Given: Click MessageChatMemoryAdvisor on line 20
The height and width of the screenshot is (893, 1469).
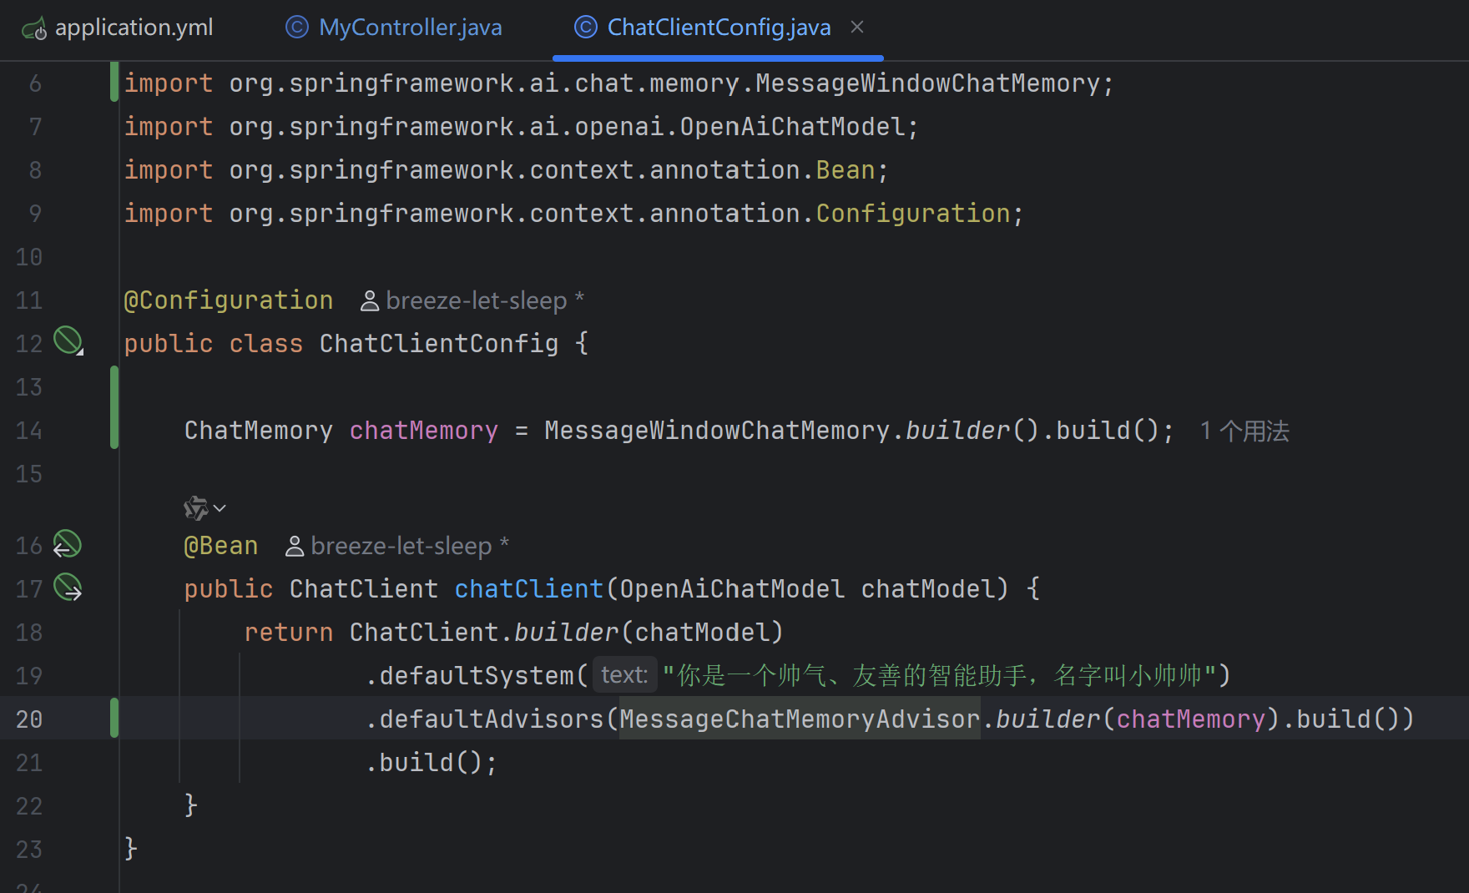Looking at the screenshot, I should click(800, 719).
